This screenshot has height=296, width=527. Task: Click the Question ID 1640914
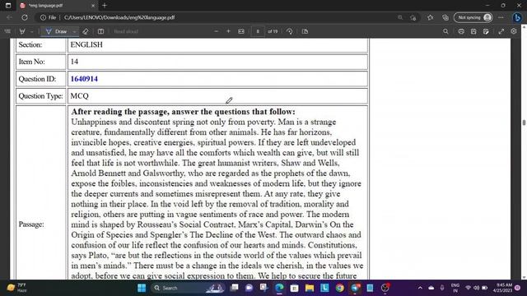84,79
